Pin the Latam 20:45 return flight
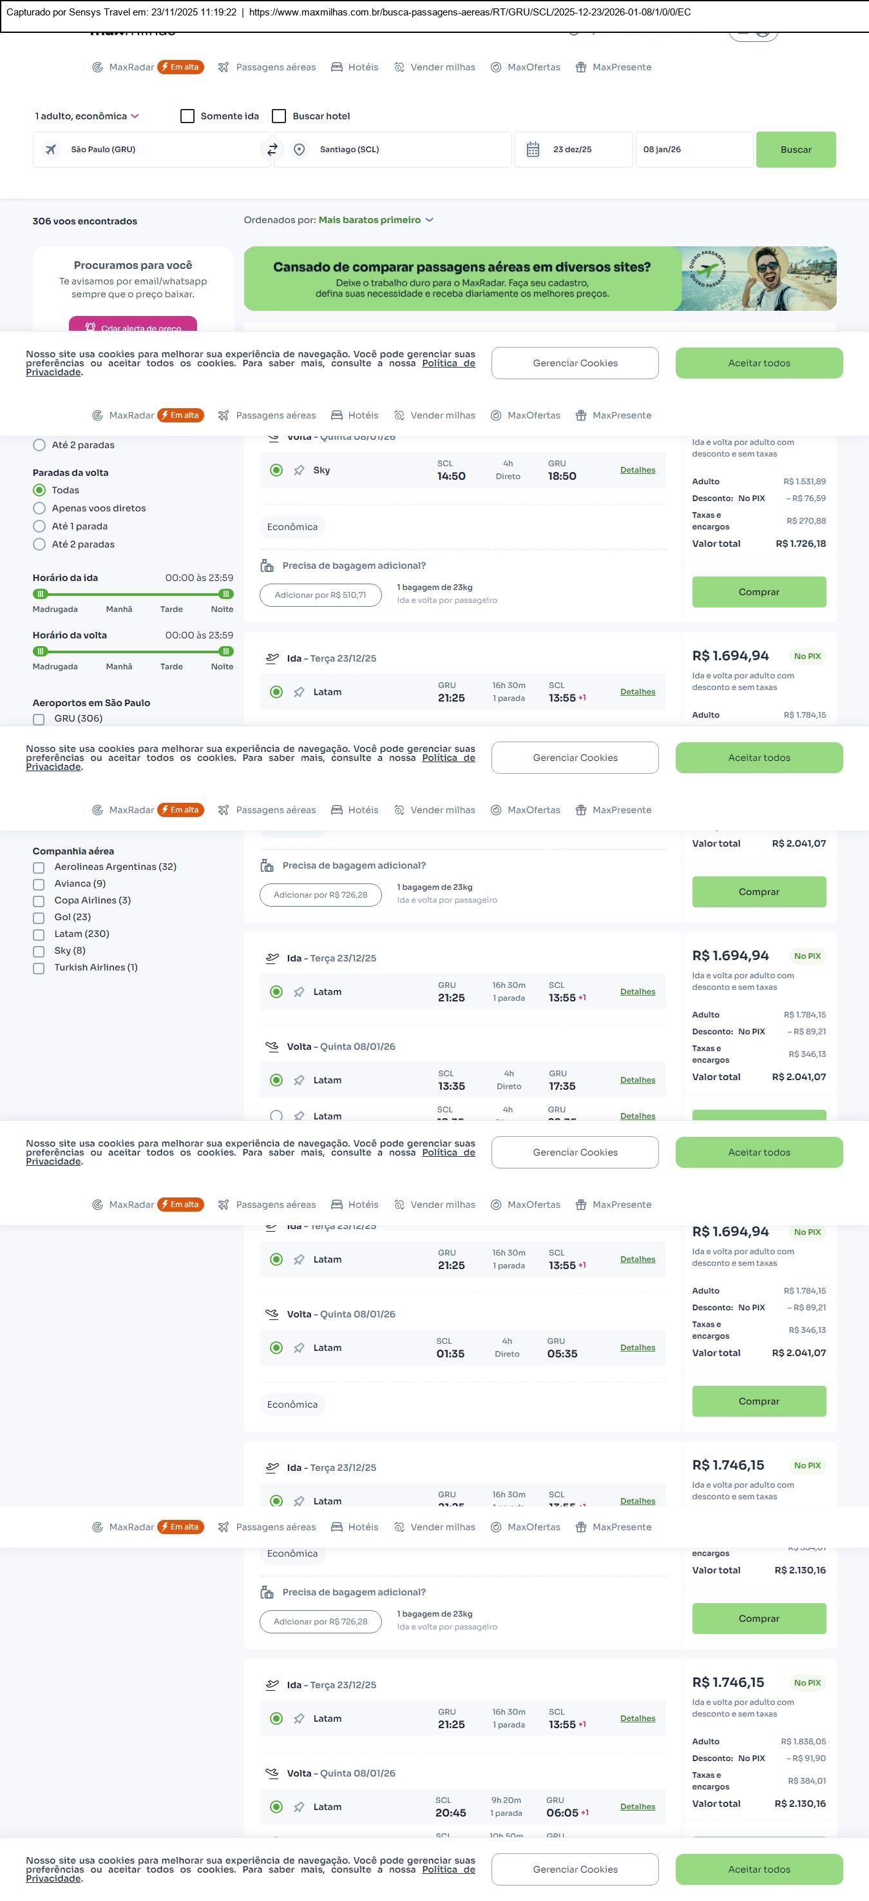Screen dimensions: 869x1901 tap(300, 1807)
